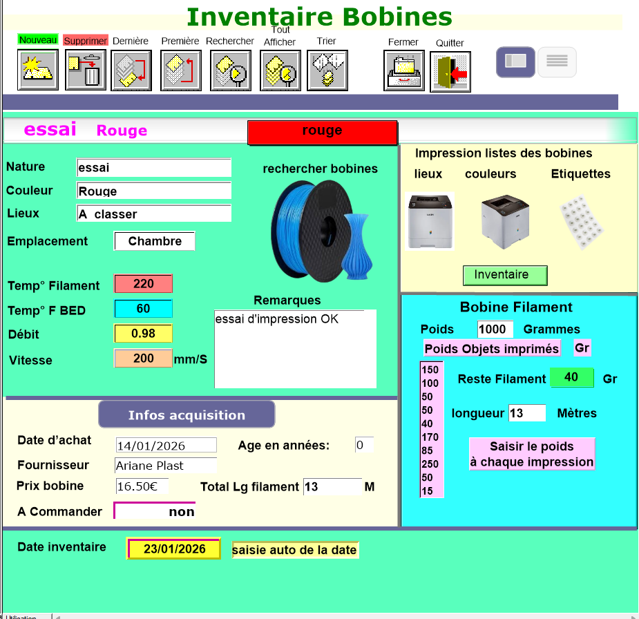Click the Prix bobine field 16.50€
Image resolution: width=639 pixels, height=619 pixels.
142,486
